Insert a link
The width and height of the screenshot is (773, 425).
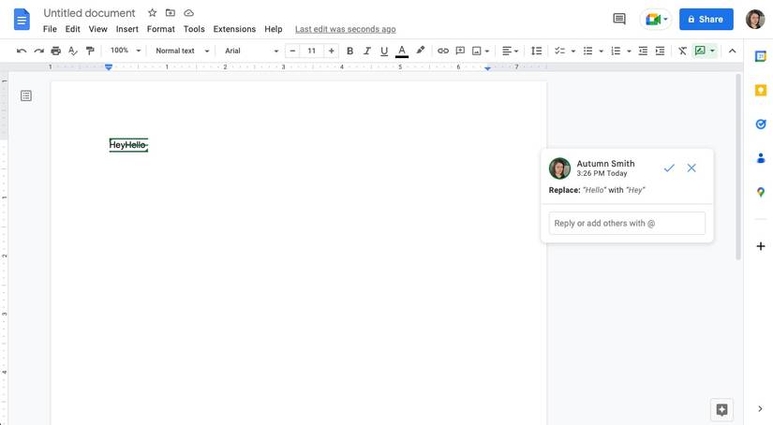pos(442,51)
